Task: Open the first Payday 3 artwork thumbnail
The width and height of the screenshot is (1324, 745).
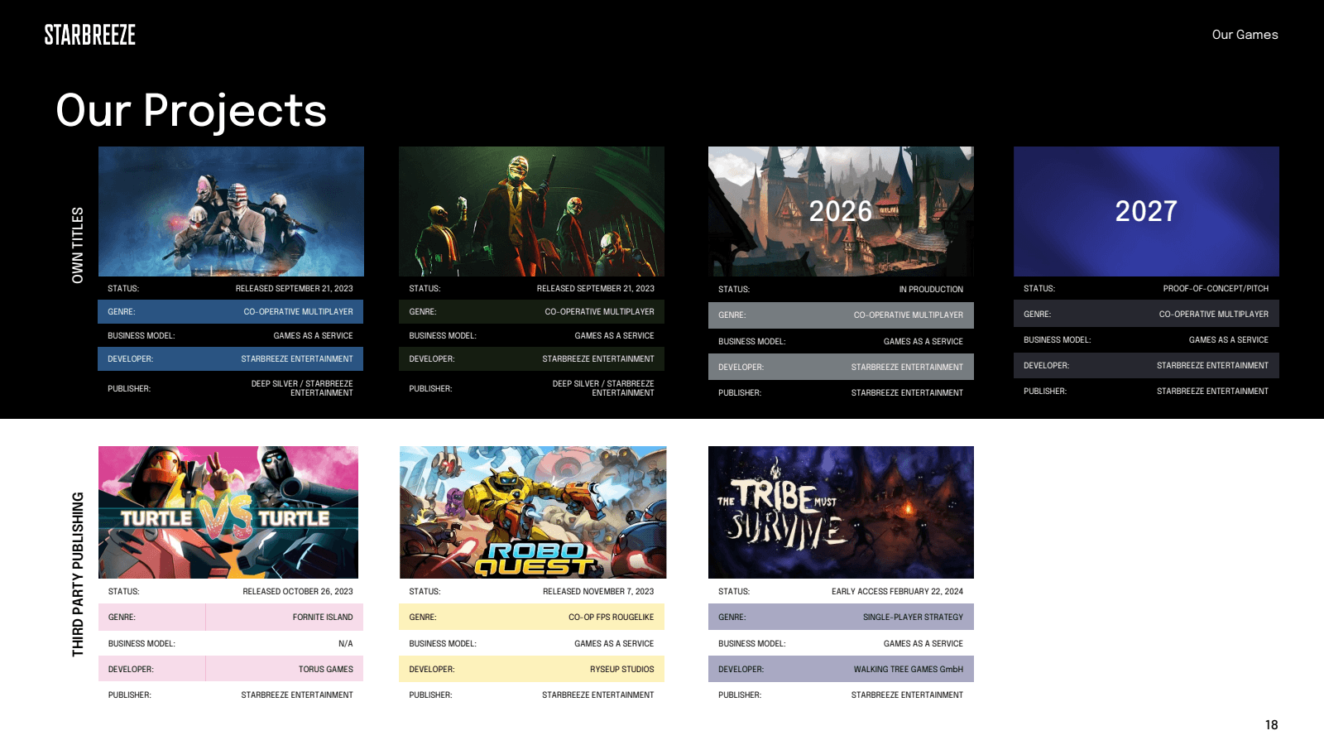Action: [x=231, y=211]
